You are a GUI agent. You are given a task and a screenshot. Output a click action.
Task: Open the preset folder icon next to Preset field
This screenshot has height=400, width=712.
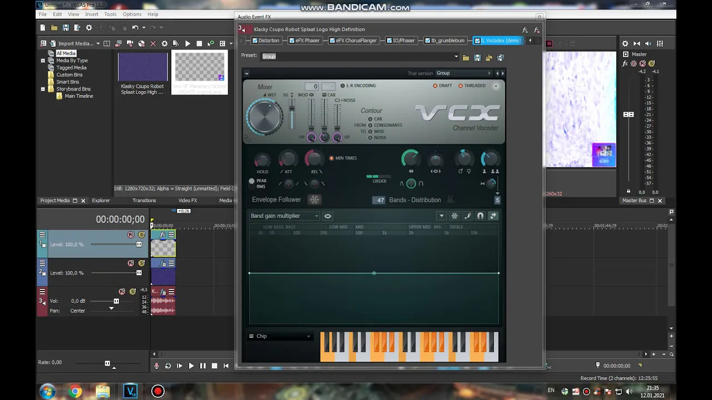pyautogui.click(x=466, y=57)
